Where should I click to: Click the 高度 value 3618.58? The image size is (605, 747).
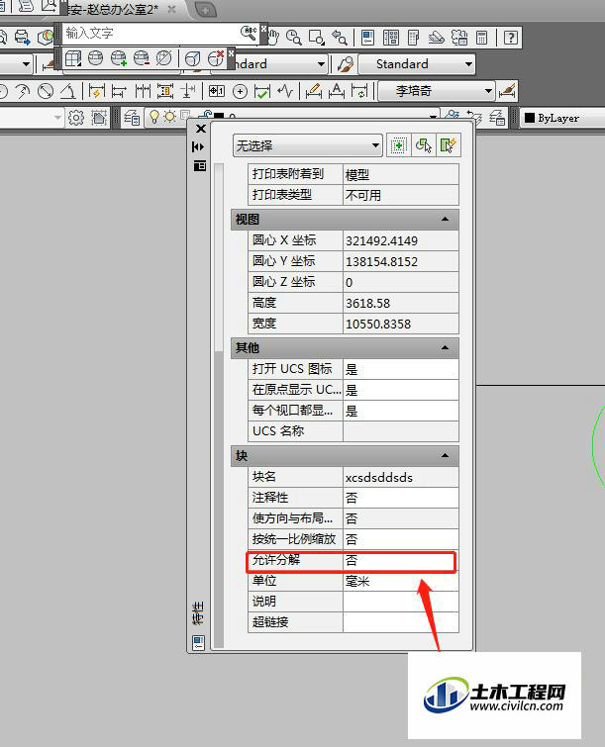click(400, 303)
